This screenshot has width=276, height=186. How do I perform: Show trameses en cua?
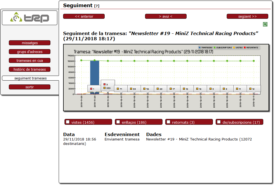30,60
